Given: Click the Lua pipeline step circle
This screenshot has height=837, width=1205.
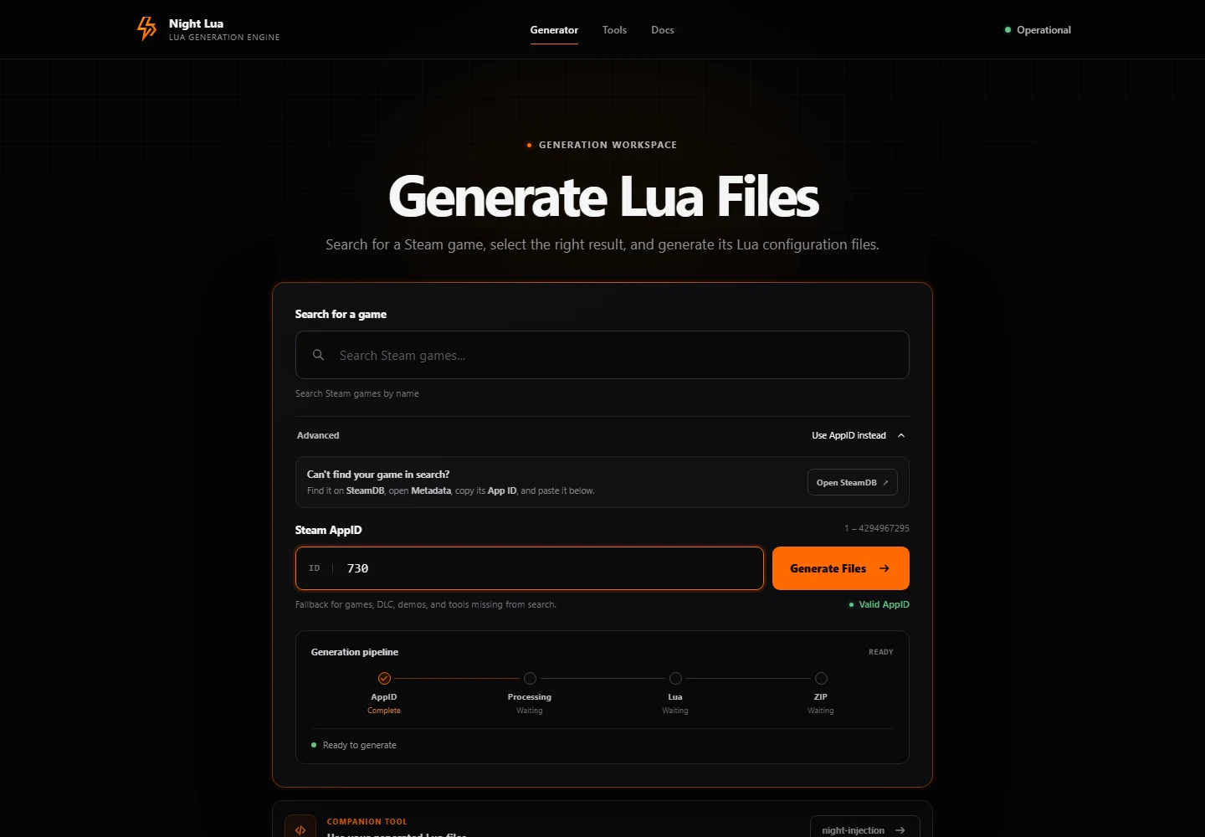Looking at the screenshot, I should [675, 678].
